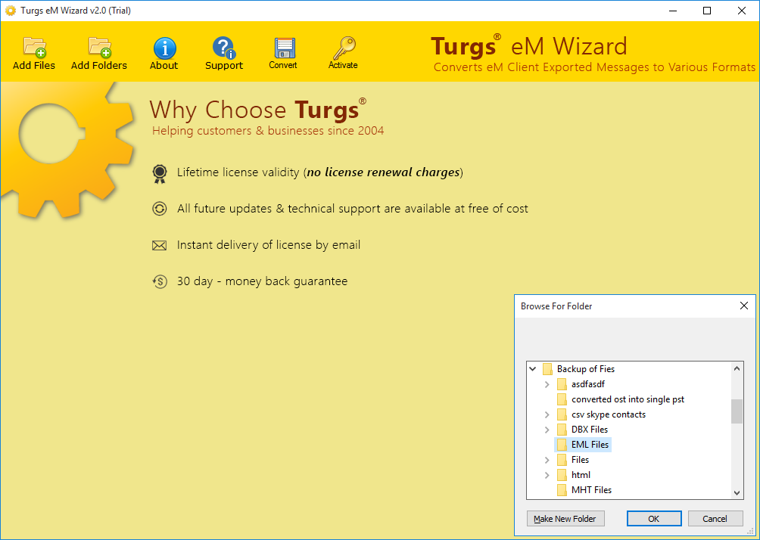Click the Turgs window title bar icon
The height and width of the screenshot is (540, 760).
point(10,11)
